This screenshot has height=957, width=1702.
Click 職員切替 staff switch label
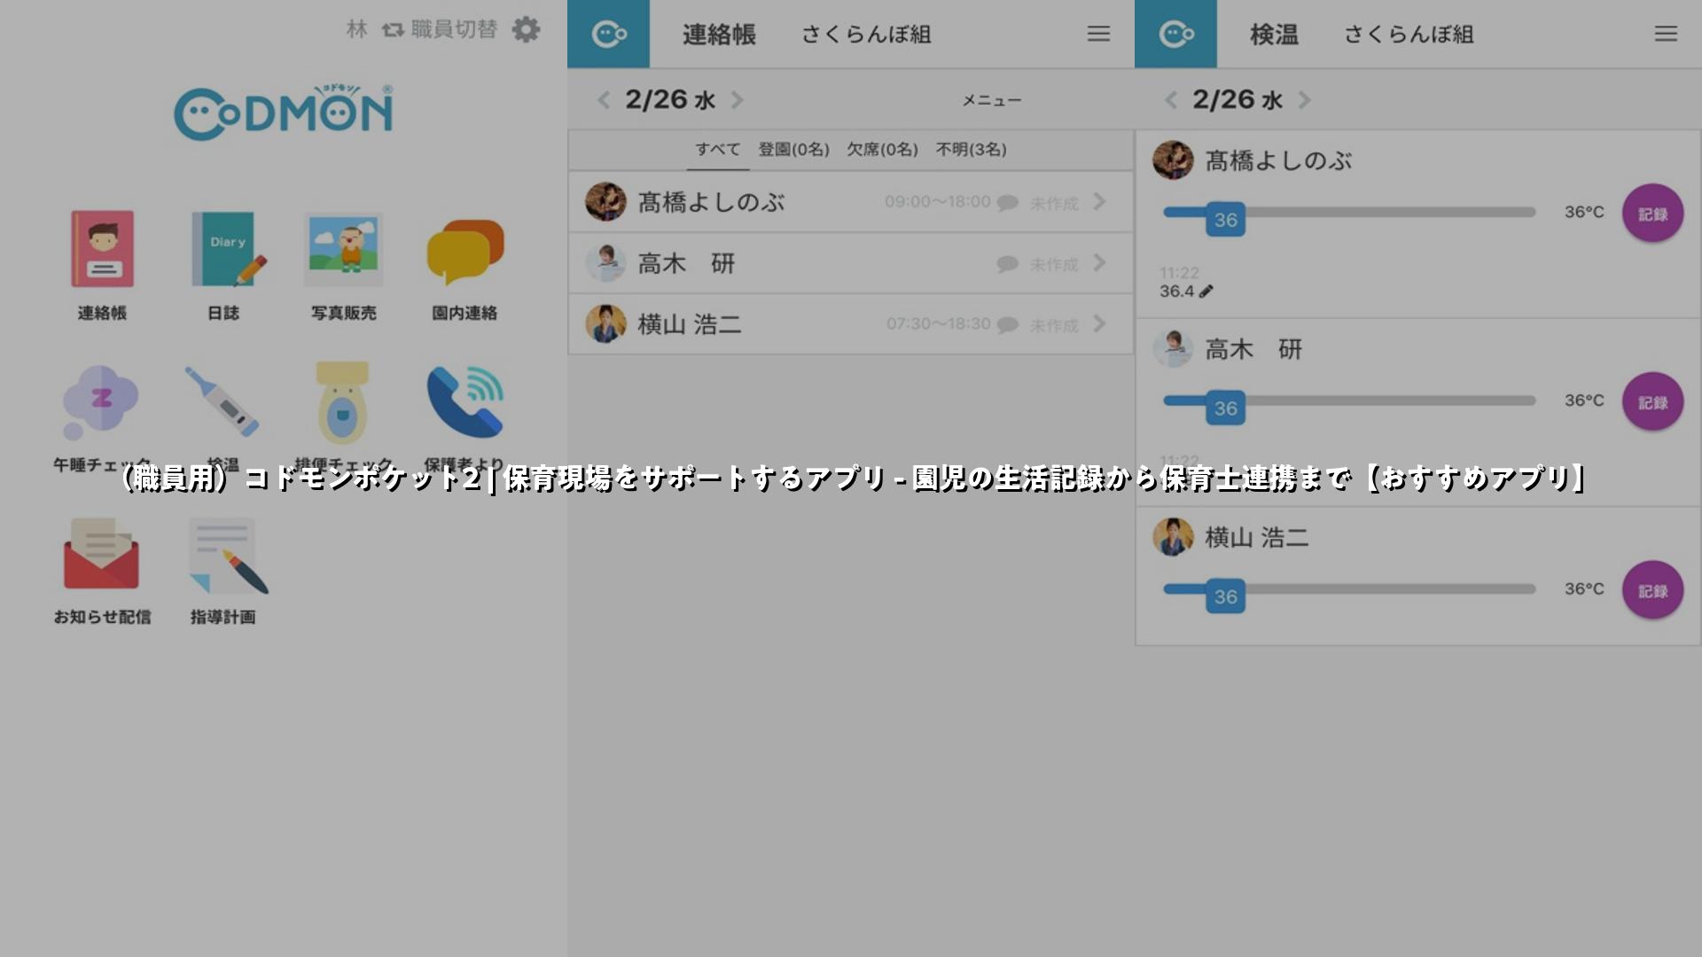point(454,29)
